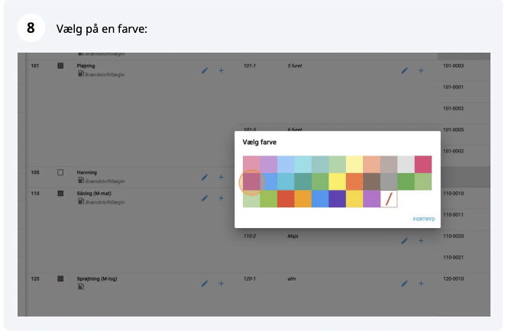Viewport: 505px width, 331px height.
Task: Select the 101-0003 entry in right column
Action: (454, 66)
